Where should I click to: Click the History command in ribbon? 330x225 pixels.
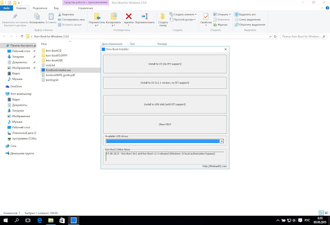coord(220,25)
